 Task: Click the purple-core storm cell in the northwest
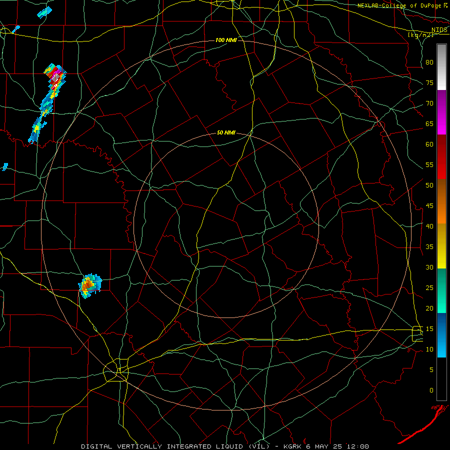[x=56, y=77]
